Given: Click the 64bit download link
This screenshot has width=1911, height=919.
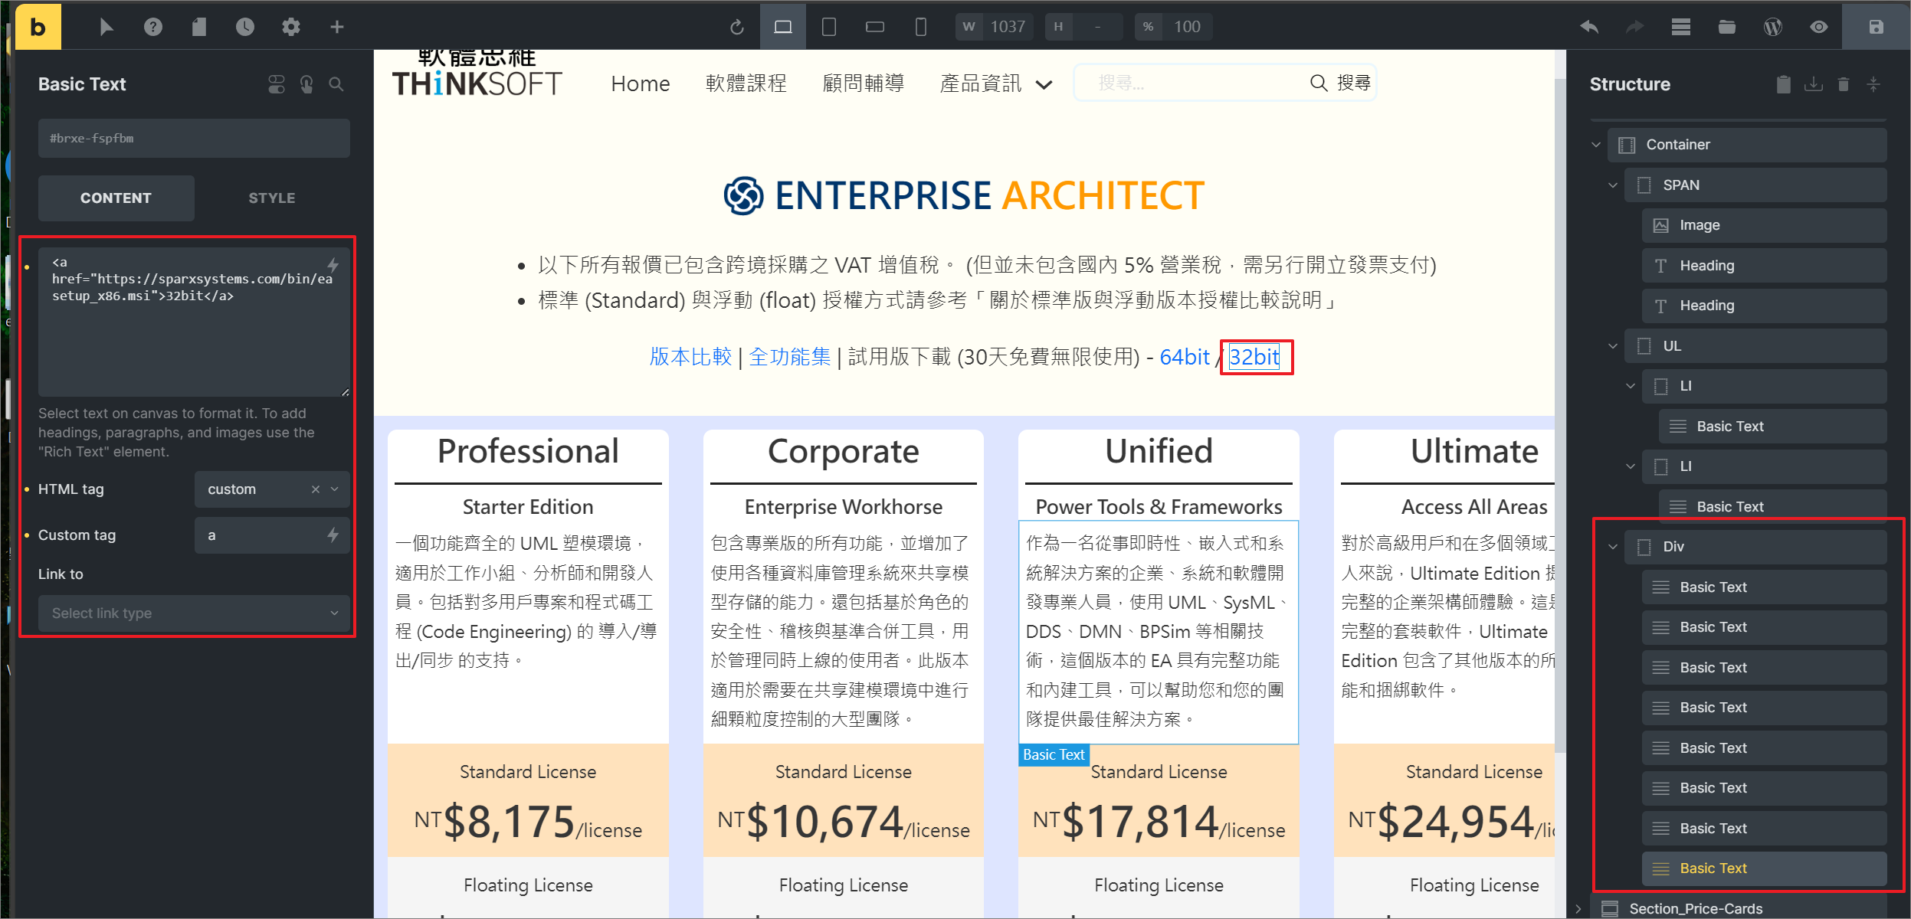Looking at the screenshot, I should pos(1185,357).
